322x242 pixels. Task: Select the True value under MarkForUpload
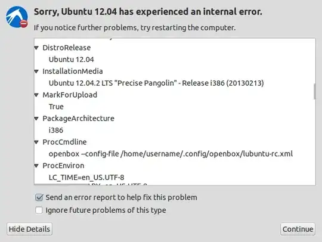tap(175, 107)
